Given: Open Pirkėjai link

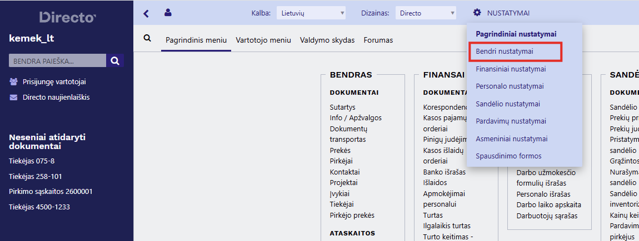Looking at the screenshot, I should 342,161.
